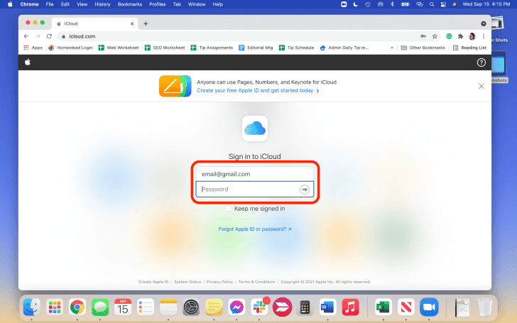Open the Bookmarks menu in menu bar

point(129,4)
